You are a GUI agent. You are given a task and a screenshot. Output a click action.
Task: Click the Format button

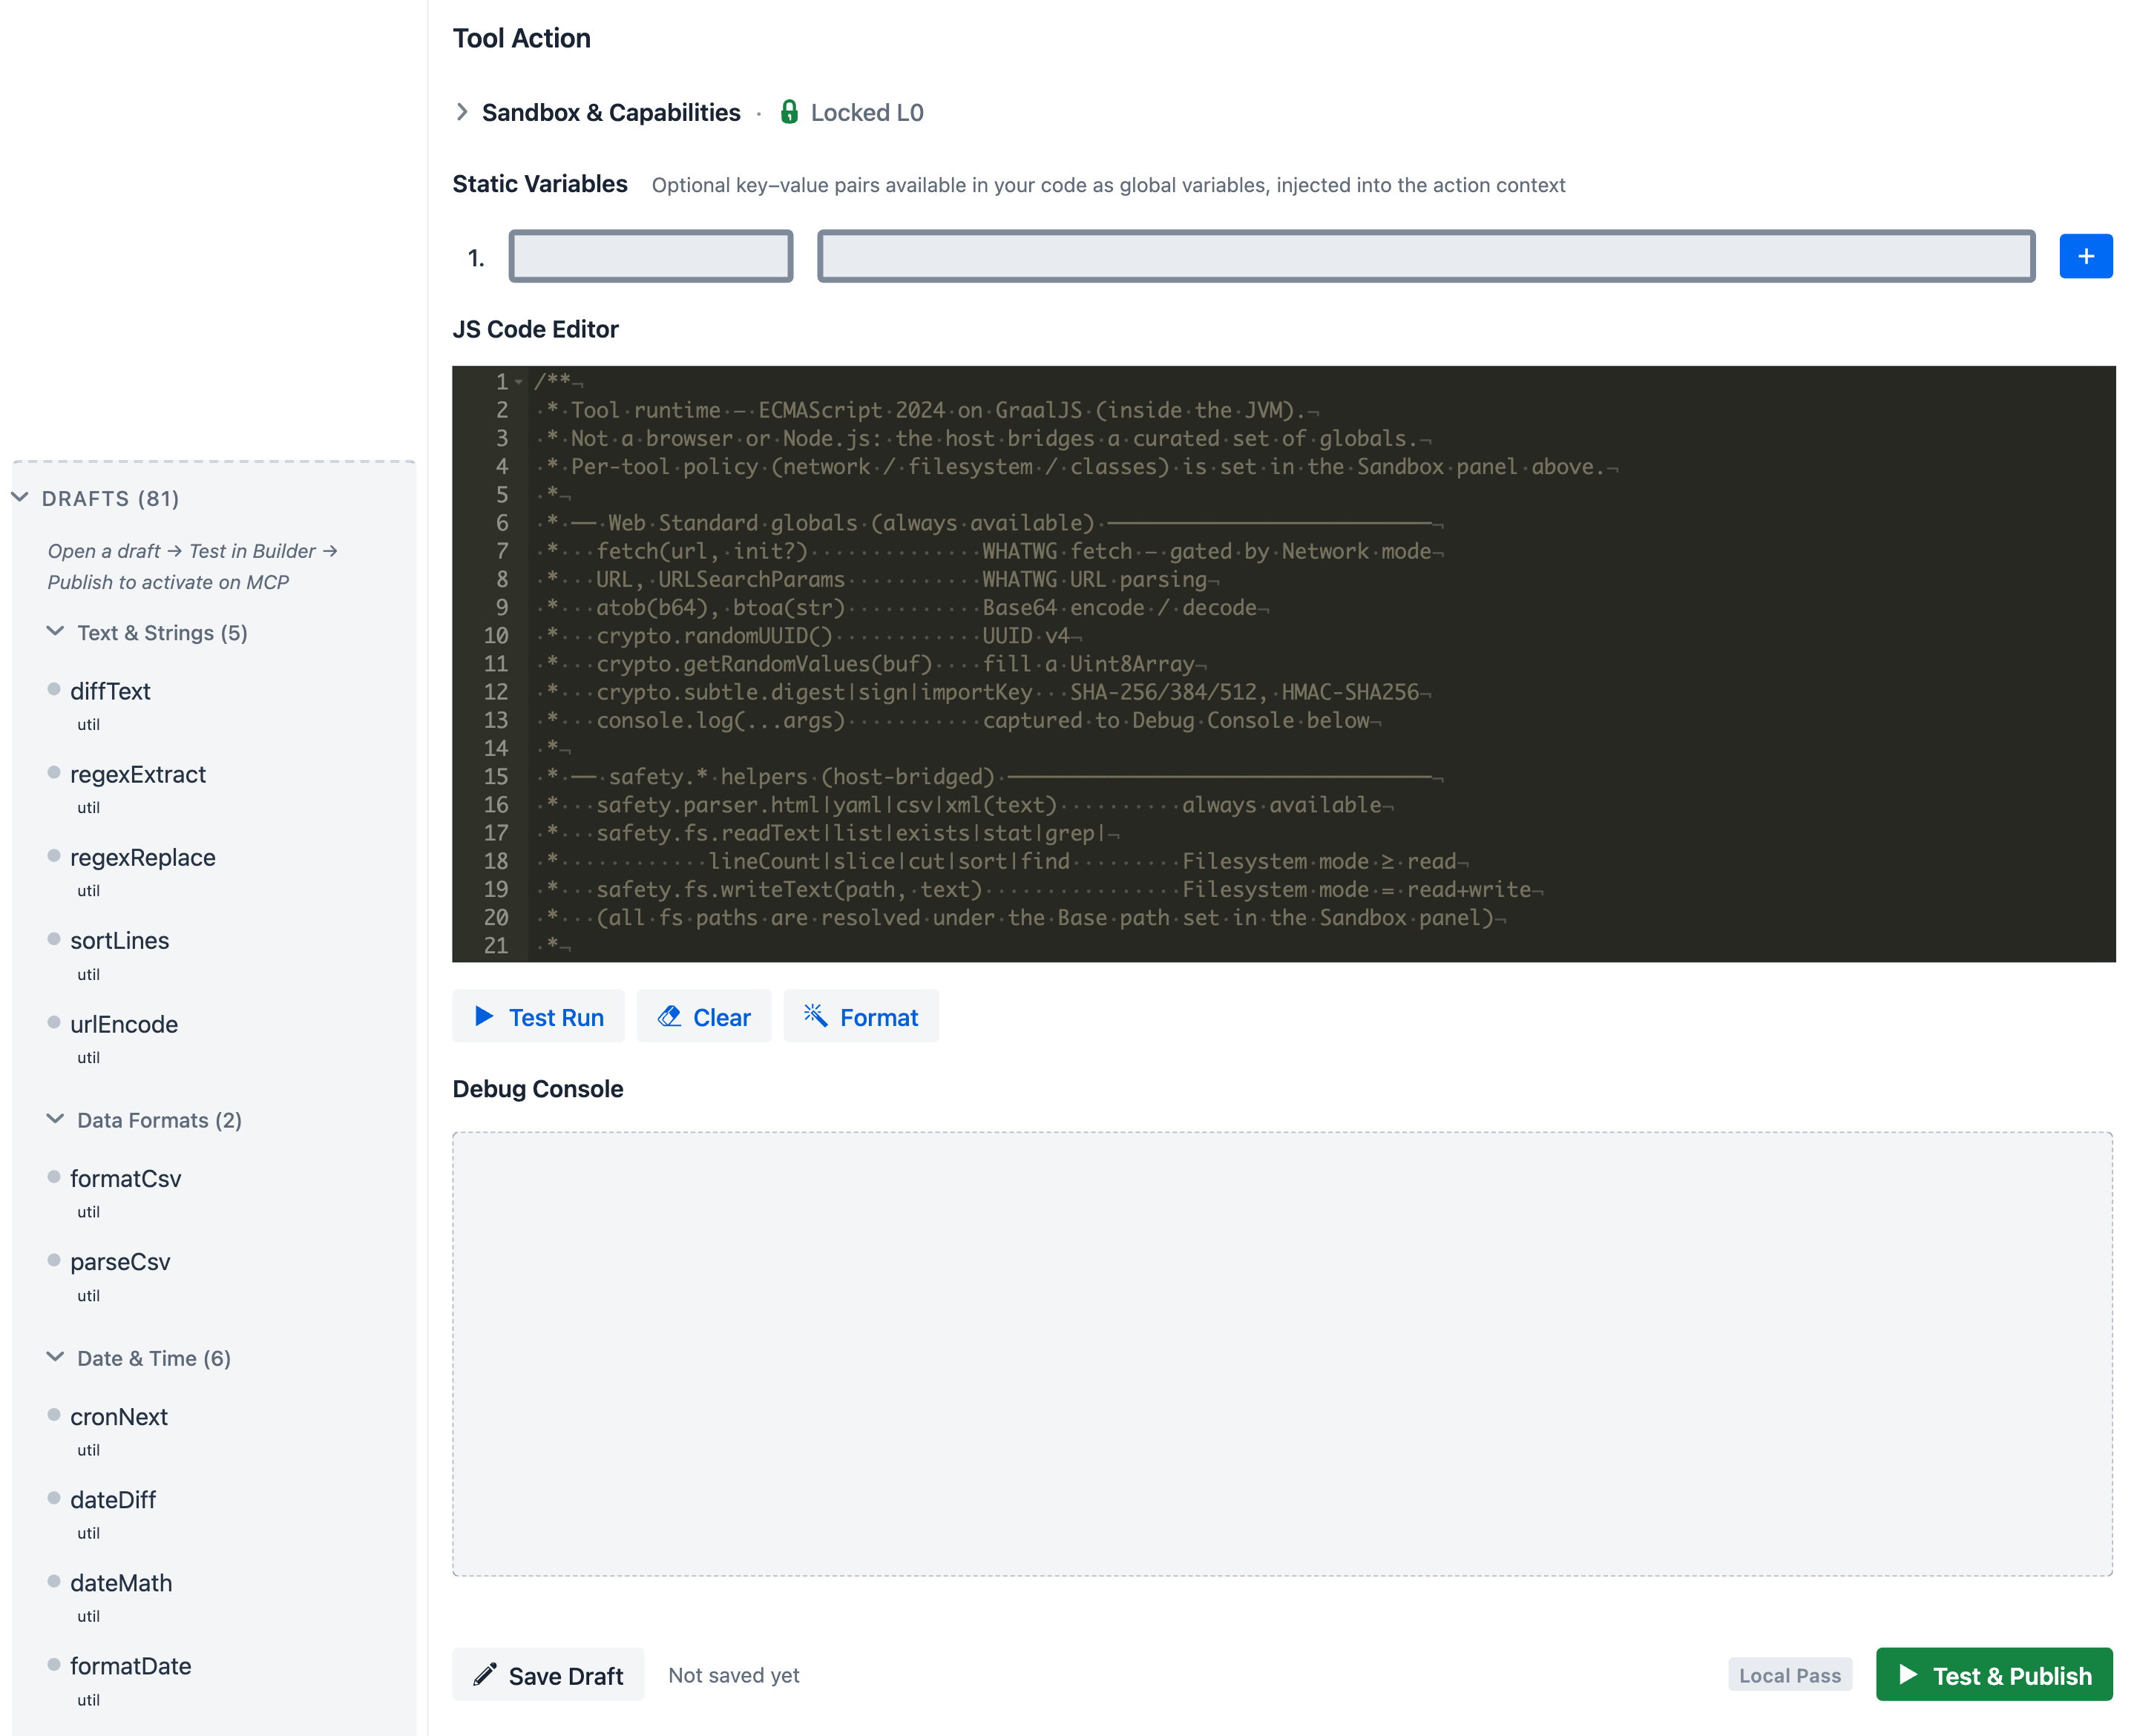pos(860,1017)
